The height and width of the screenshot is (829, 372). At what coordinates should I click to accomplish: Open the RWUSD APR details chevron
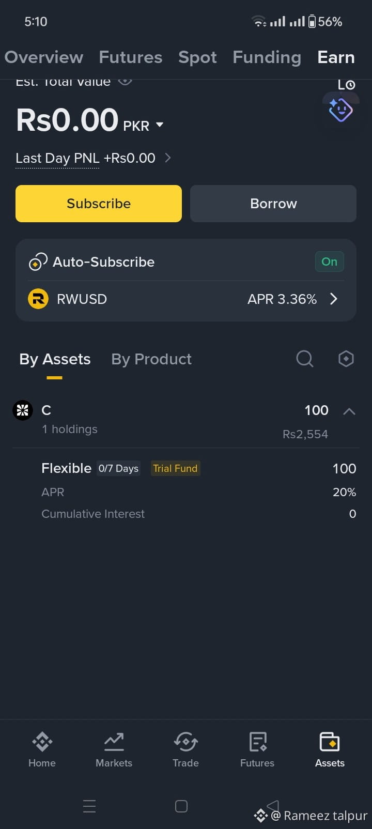point(334,299)
